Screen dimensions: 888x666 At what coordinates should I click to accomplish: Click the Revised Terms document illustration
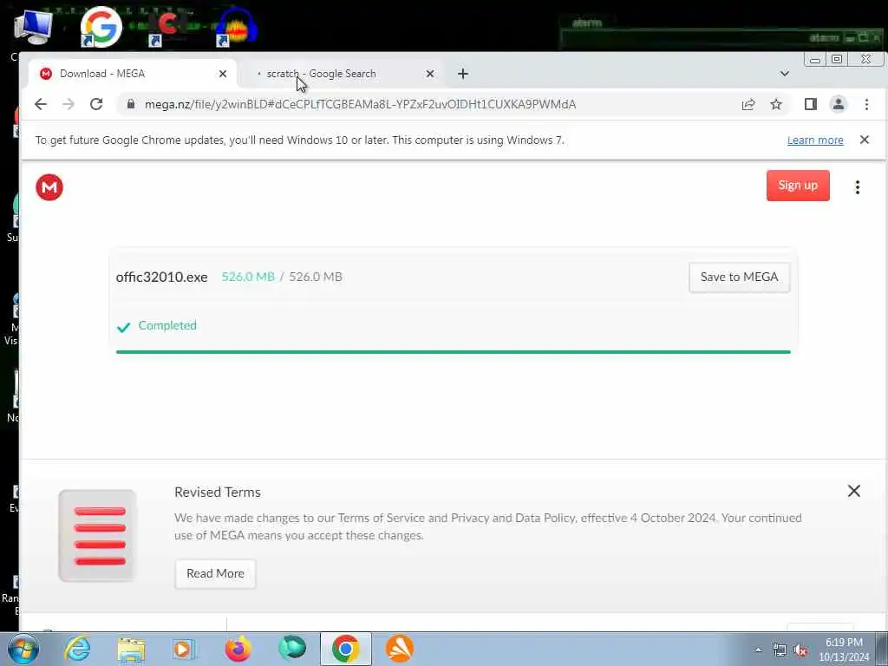click(97, 536)
